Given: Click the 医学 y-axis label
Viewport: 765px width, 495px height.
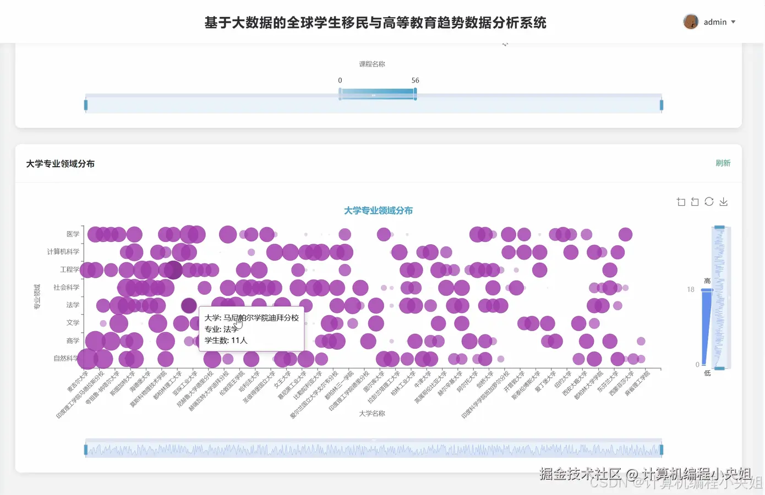Looking at the screenshot, I should point(73,234).
